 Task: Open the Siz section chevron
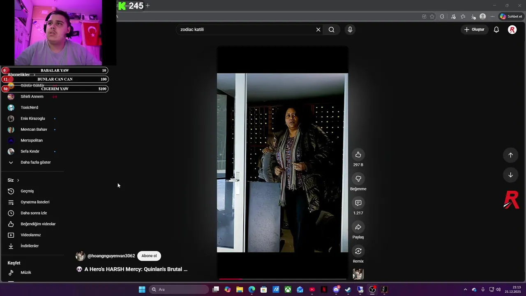(x=18, y=180)
